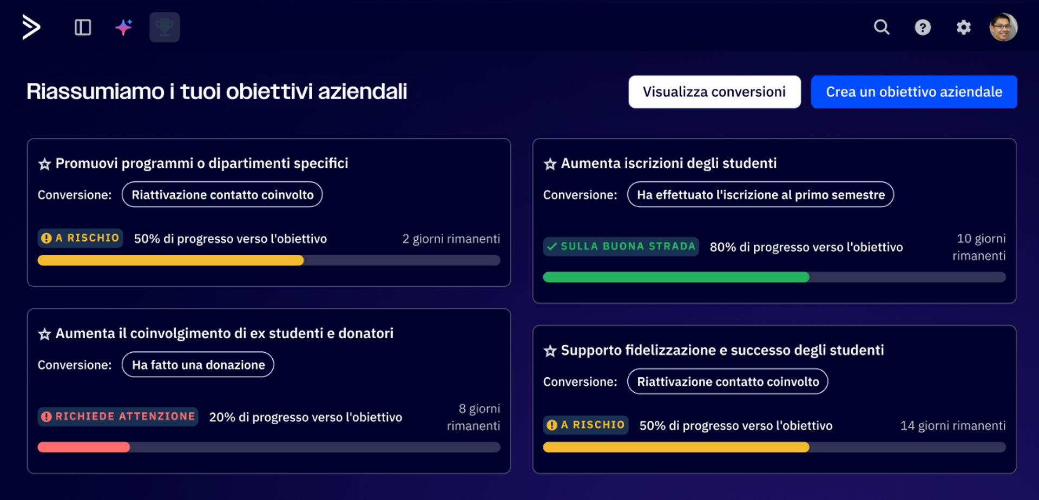This screenshot has width=1039, height=500.
Task: Open the AI sparkle assistant
Action: click(x=124, y=27)
